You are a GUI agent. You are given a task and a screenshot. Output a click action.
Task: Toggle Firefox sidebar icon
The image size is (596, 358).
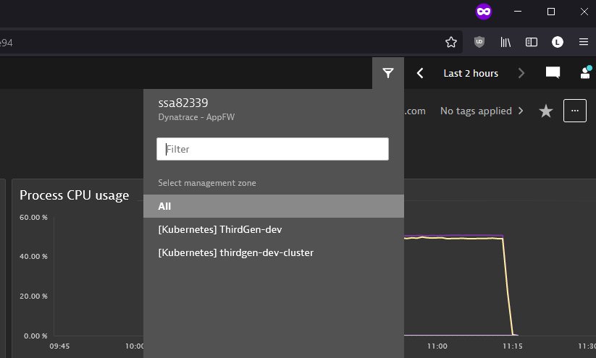click(532, 42)
